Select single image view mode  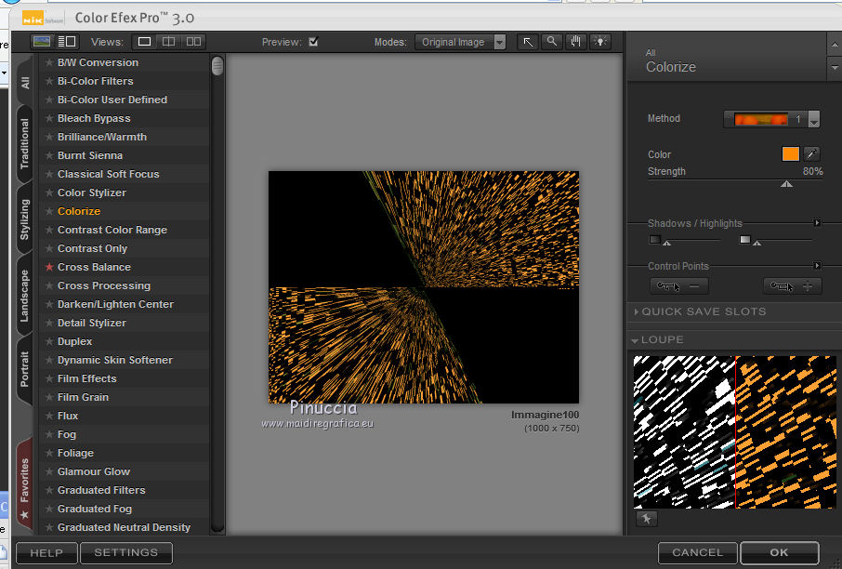144,42
